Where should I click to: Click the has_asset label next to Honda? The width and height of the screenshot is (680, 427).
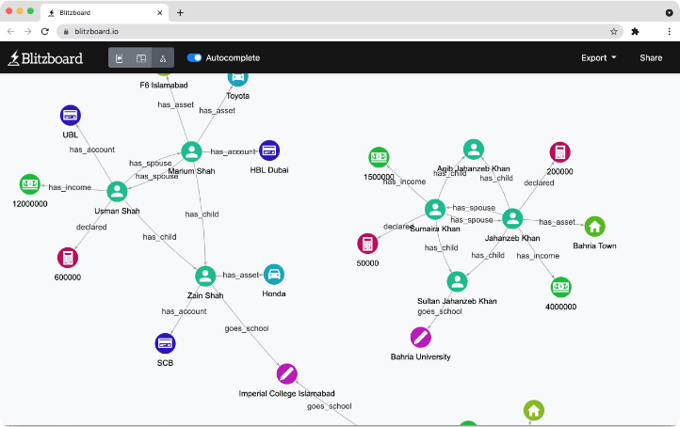[240, 275]
